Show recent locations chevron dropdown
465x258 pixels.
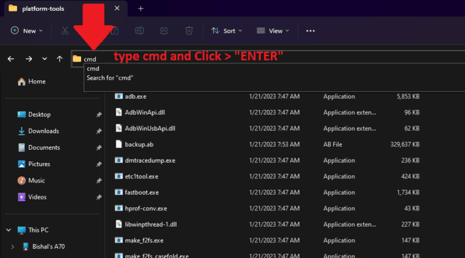pyautogui.click(x=44, y=59)
